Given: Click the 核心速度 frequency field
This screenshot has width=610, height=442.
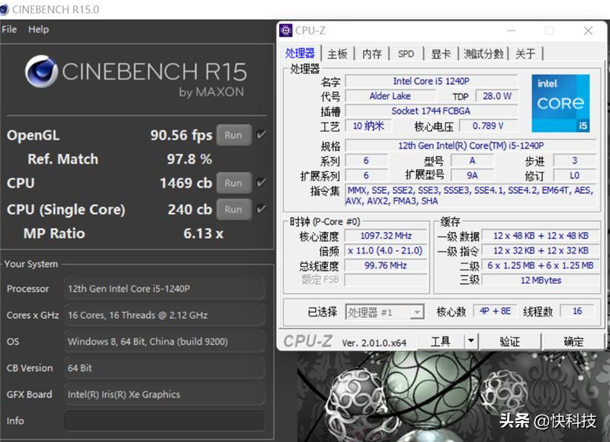Looking at the screenshot, I should (x=385, y=235).
